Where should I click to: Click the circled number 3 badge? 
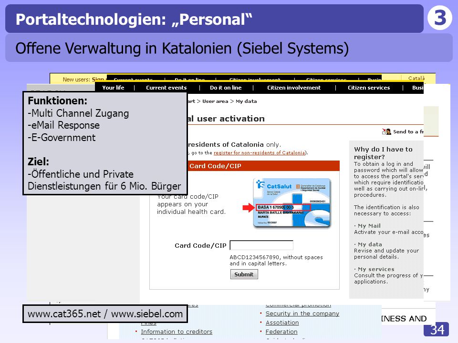click(x=440, y=18)
